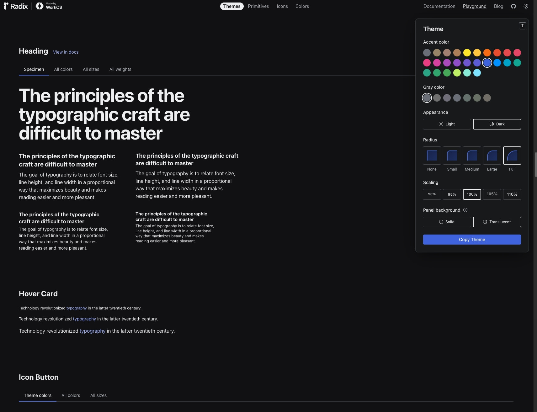Pick the sky blue accent swatch ending the last row

[x=477, y=73]
